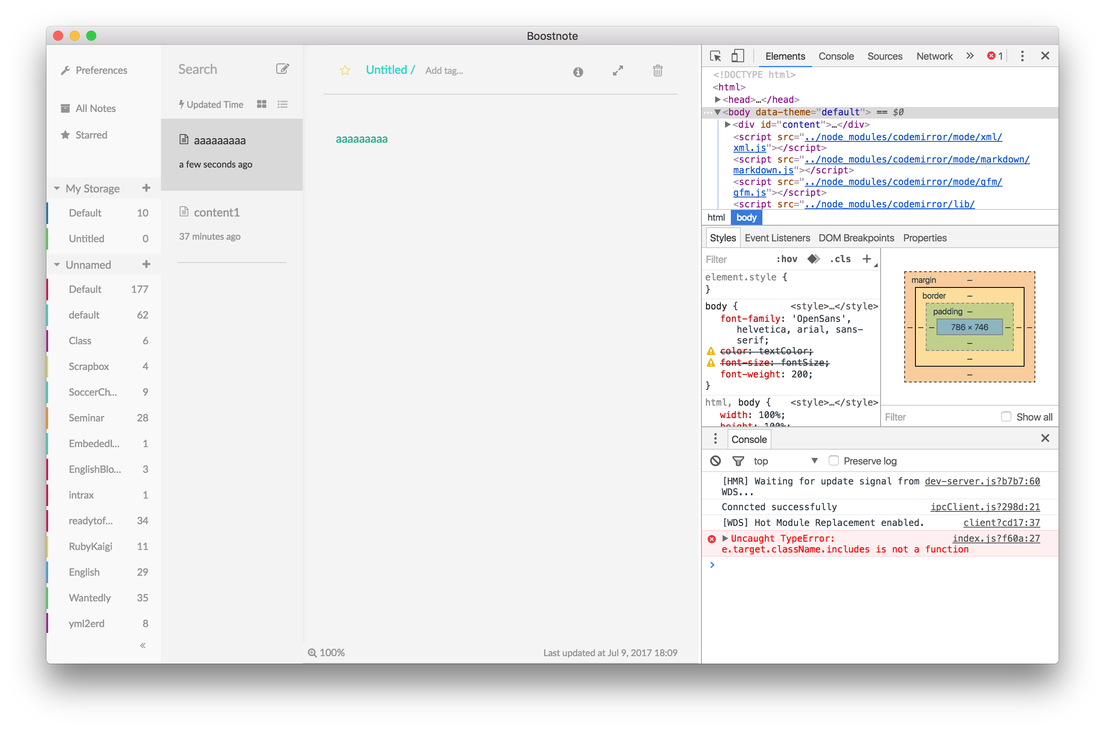Switch note list to grid view icon
Image resolution: width=1105 pixels, height=730 pixels.
[x=262, y=104]
